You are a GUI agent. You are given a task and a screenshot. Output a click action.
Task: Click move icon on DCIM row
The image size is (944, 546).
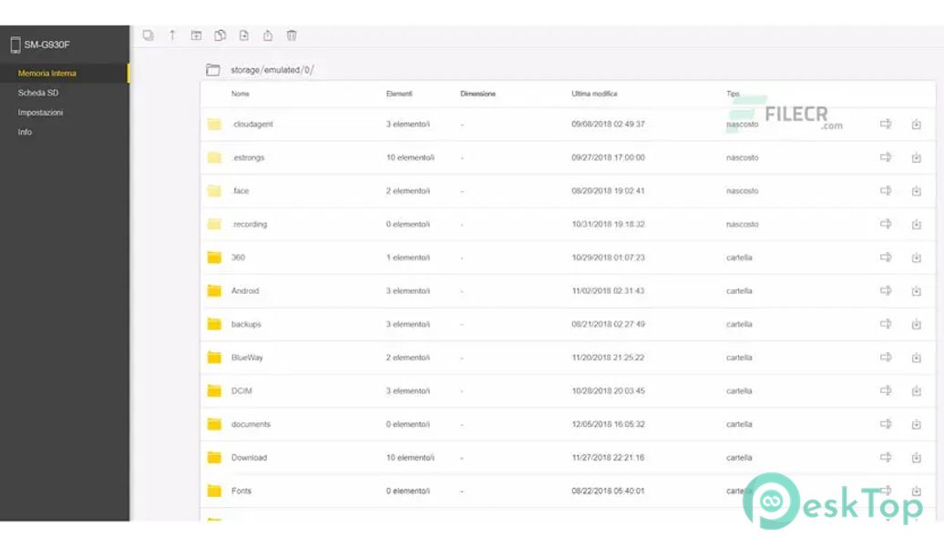pos(886,390)
